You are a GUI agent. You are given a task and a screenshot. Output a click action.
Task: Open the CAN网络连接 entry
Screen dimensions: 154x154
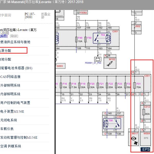pyautogui.click(x=10, y=77)
